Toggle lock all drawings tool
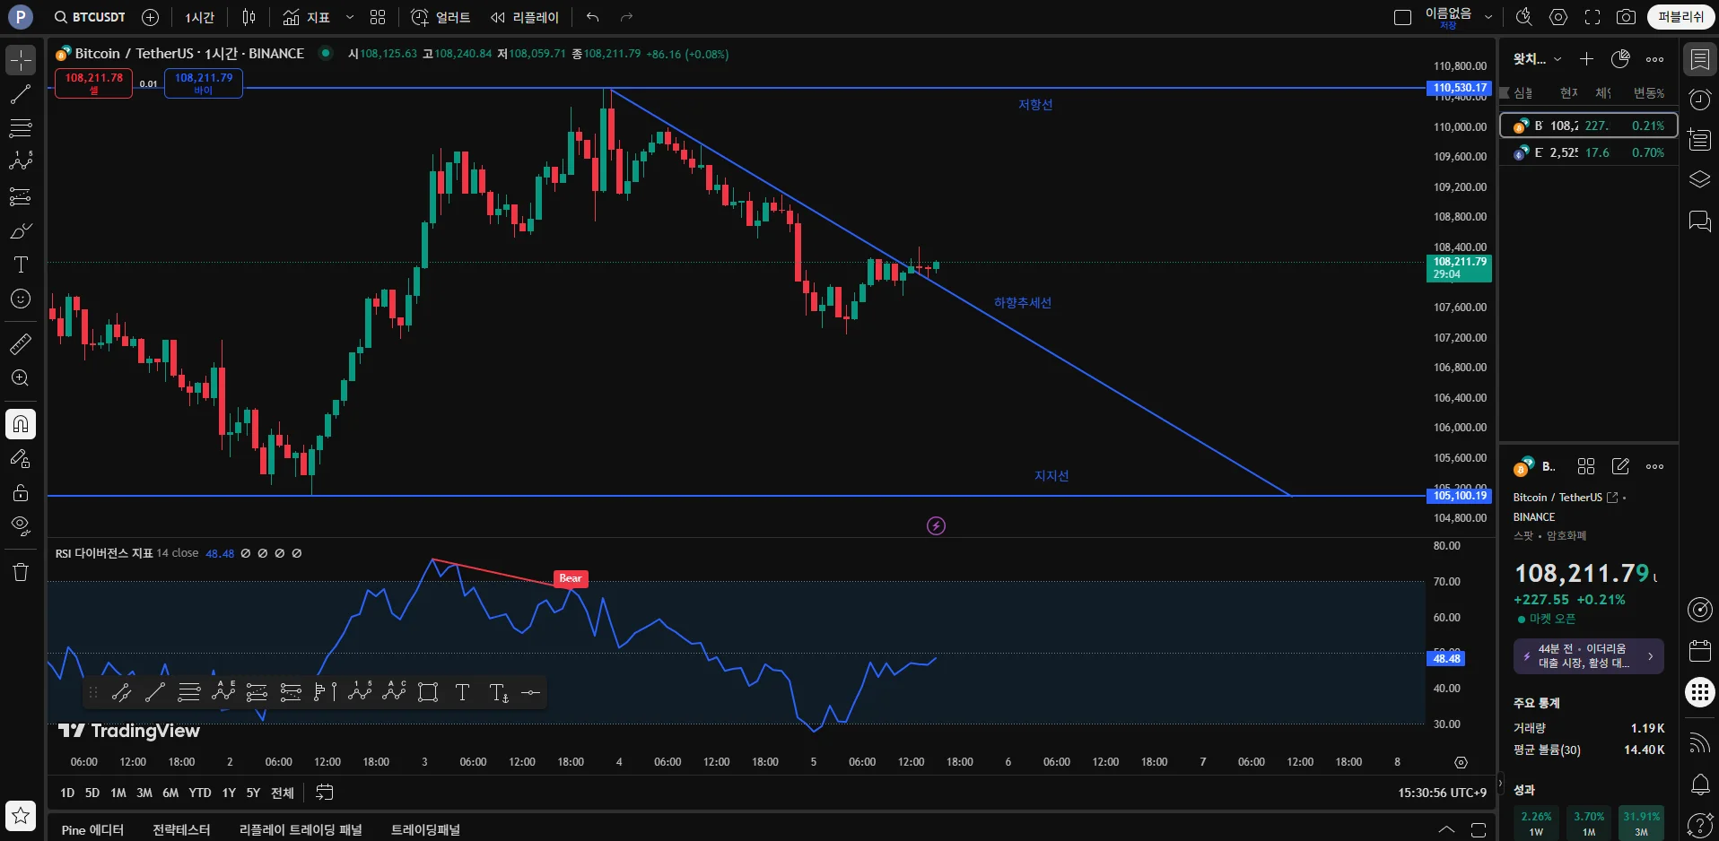 click(20, 492)
